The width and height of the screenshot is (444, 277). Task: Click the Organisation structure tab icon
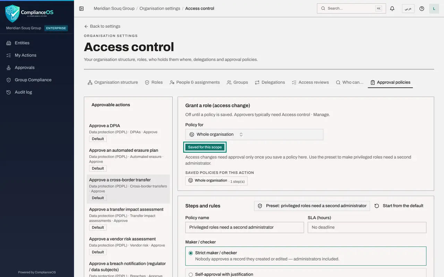tap(90, 82)
